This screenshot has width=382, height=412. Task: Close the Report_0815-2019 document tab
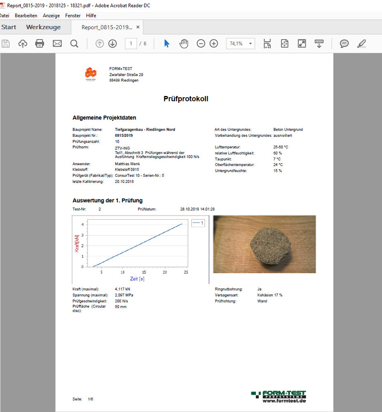pos(138,27)
